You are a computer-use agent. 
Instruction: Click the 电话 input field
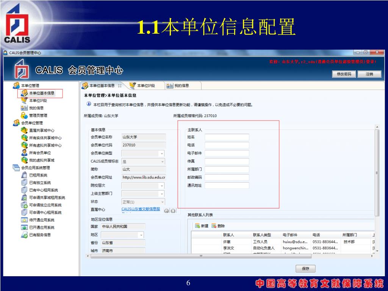[227, 145]
